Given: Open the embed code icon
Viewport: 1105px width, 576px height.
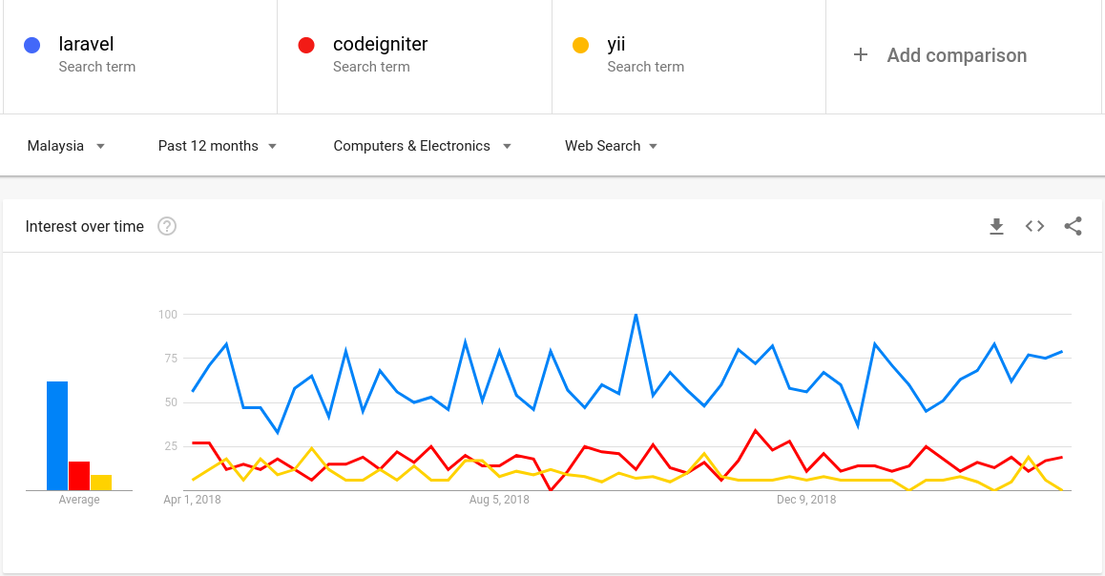Looking at the screenshot, I should [1034, 226].
